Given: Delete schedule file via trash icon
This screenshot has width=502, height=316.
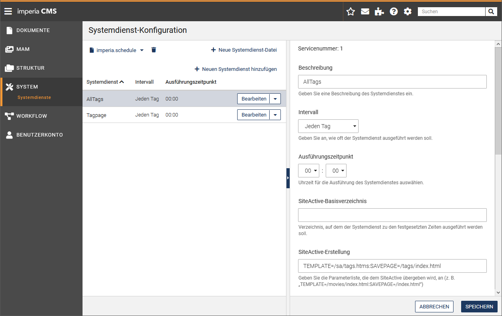Looking at the screenshot, I should click(153, 50).
